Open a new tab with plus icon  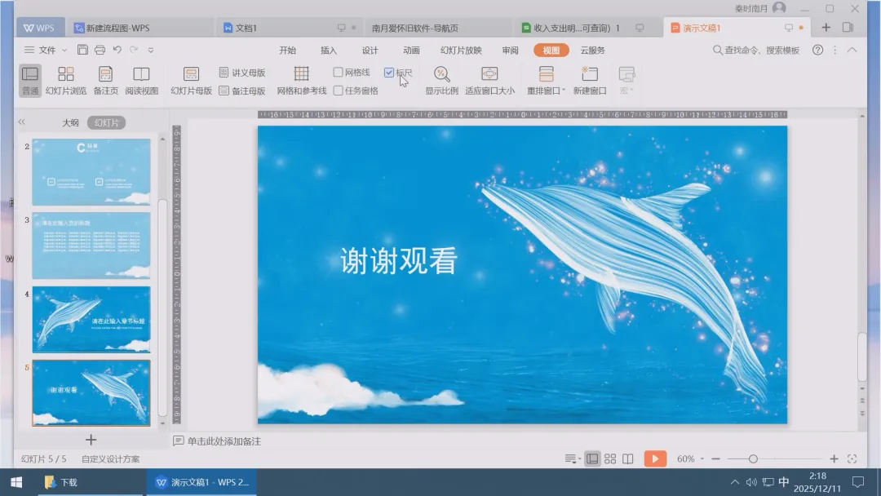pyautogui.click(x=826, y=28)
